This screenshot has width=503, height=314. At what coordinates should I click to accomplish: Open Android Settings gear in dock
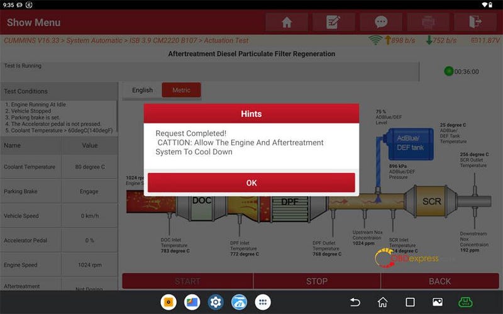(216, 302)
